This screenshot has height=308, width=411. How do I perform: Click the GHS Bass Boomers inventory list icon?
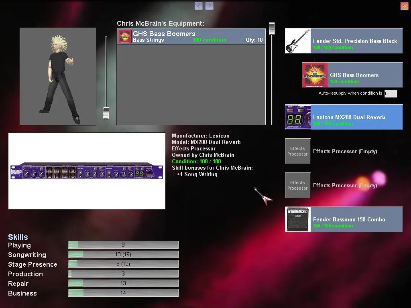coord(125,36)
